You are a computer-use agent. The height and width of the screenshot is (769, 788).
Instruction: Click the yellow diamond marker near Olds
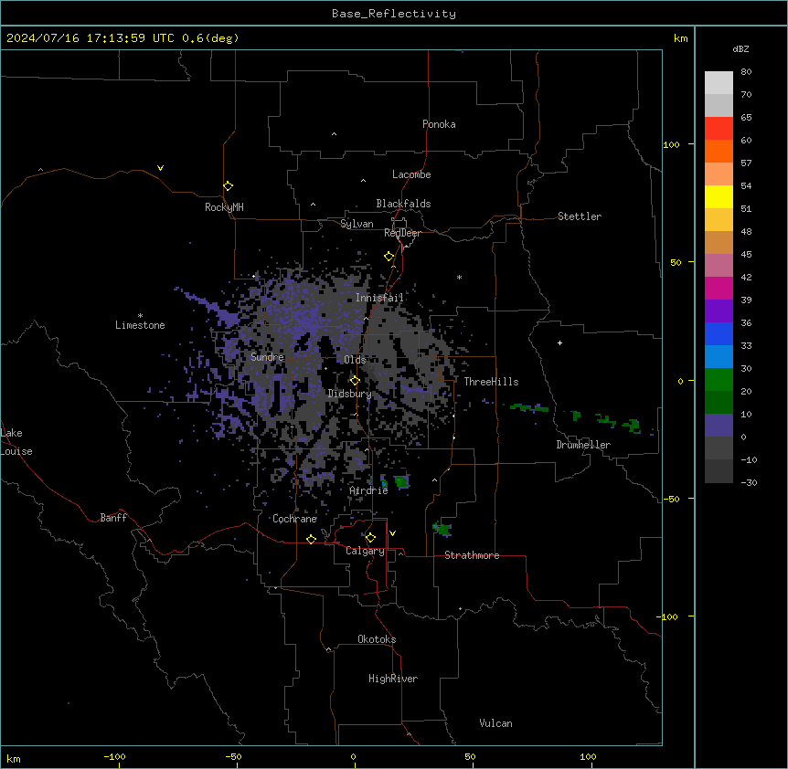tap(355, 381)
